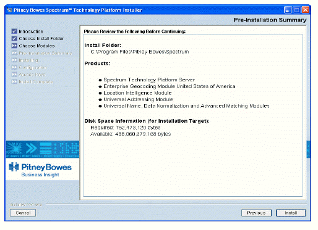Image resolution: width=318 pixels, height=230 pixels.
Task: Select the Pre-Installation Summary step in sidebar
Action: click(45, 53)
